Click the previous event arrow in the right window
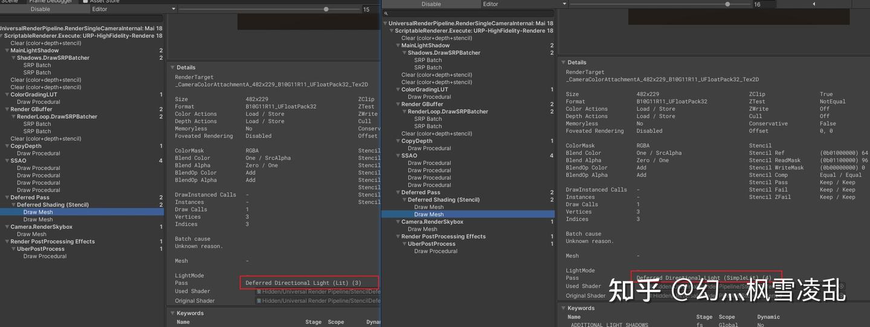The height and width of the screenshot is (327, 870). click(x=813, y=4)
